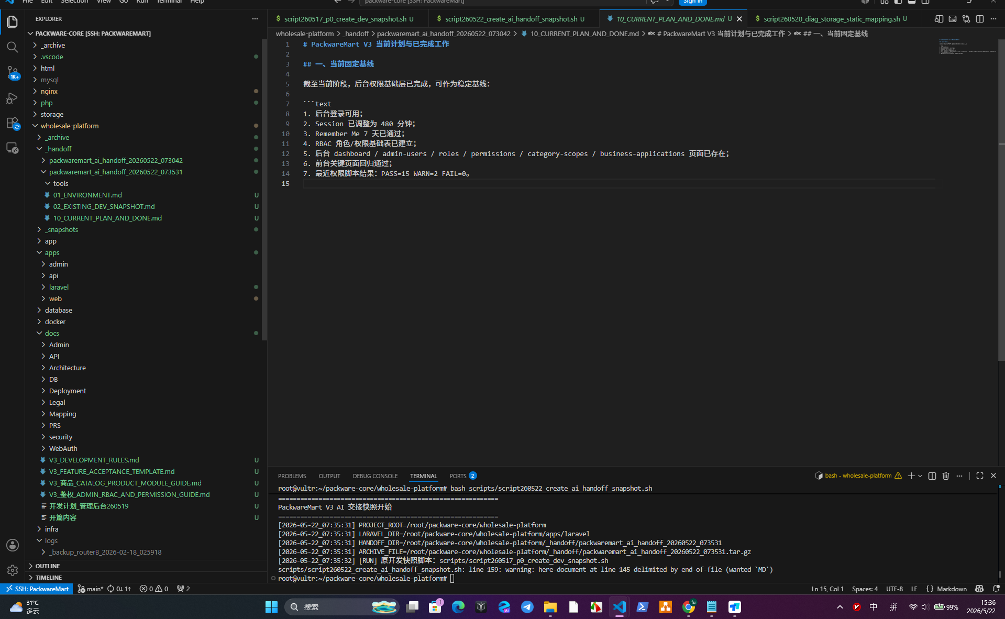
Task: Open the Accounts icon in activity bar
Action: (13, 545)
